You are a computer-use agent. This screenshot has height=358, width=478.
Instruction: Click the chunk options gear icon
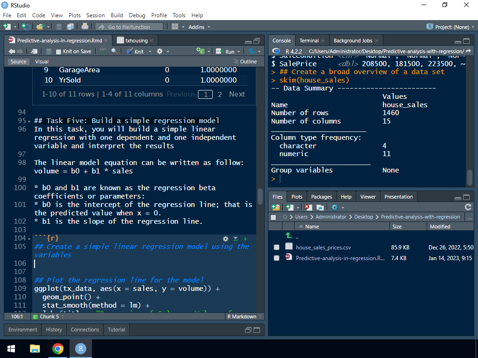(226, 239)
